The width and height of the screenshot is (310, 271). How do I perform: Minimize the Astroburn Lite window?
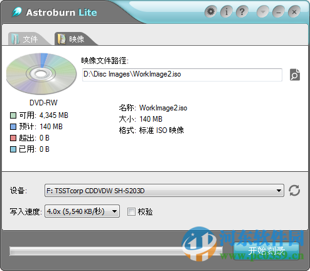click(279, 12)
